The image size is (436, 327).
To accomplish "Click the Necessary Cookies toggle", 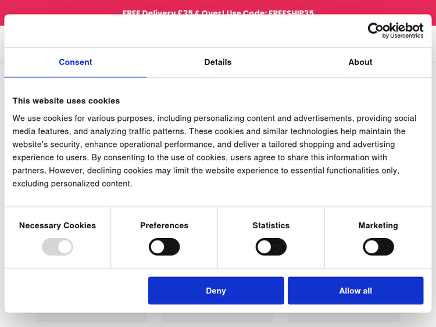I will pyautogui.click(x=58, y=247).
